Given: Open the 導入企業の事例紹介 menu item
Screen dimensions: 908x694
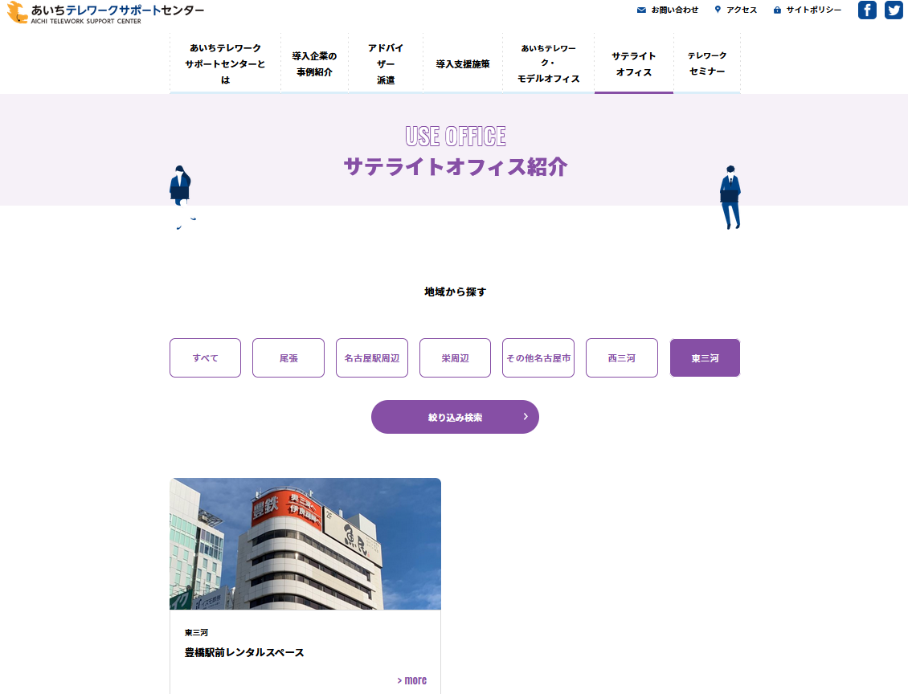Looking at the screenshot, I should coord(314,64).
